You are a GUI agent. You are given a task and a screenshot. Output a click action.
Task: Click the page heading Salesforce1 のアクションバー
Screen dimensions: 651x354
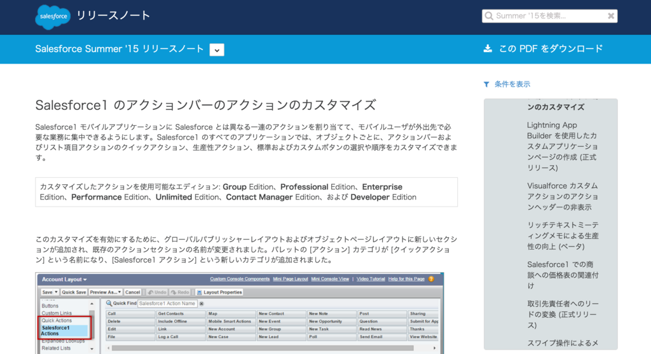205,105
